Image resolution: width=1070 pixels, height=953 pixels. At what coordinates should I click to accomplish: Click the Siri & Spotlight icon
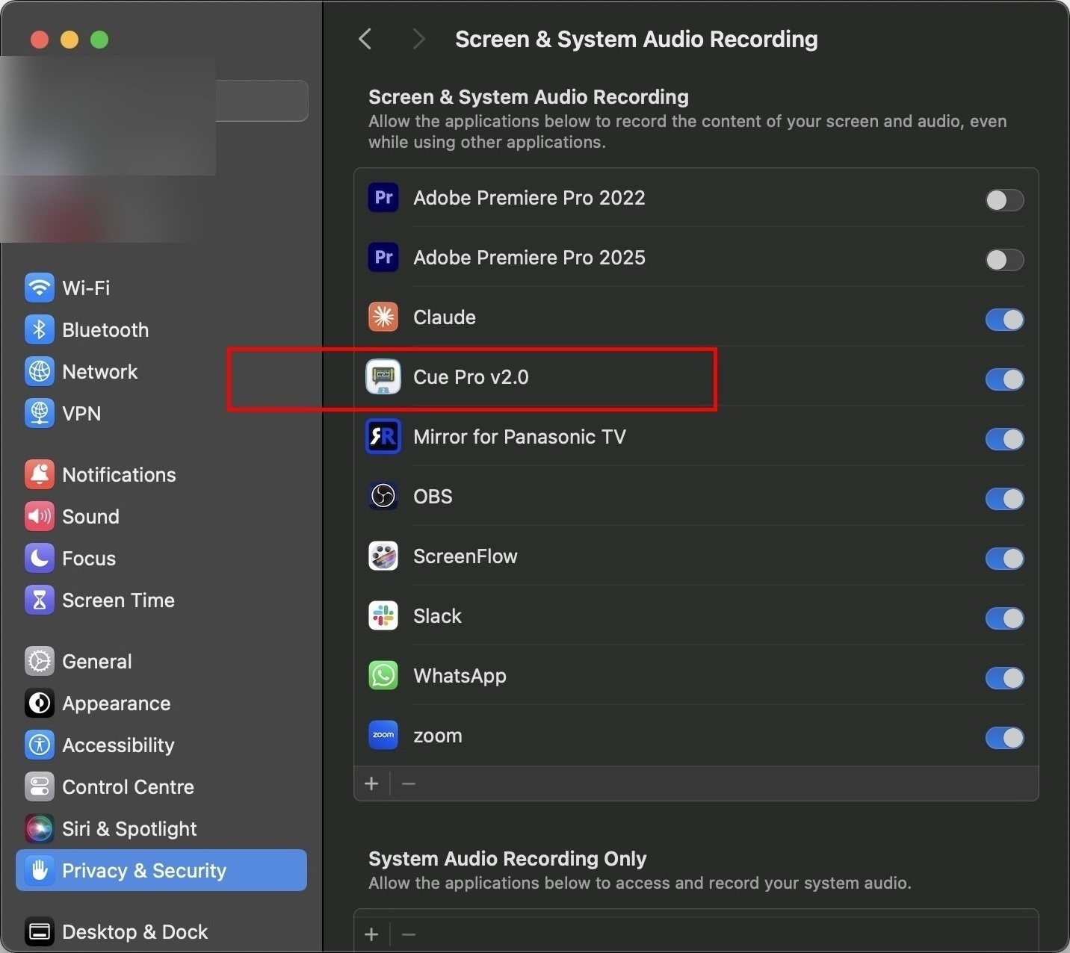point(39,828)
